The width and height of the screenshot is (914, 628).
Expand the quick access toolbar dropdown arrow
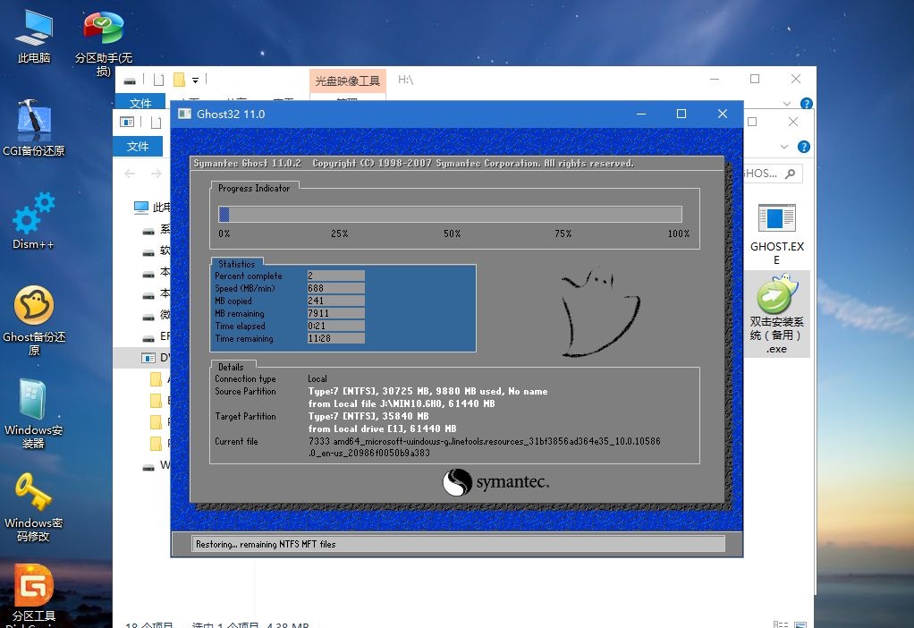point(195,81)
